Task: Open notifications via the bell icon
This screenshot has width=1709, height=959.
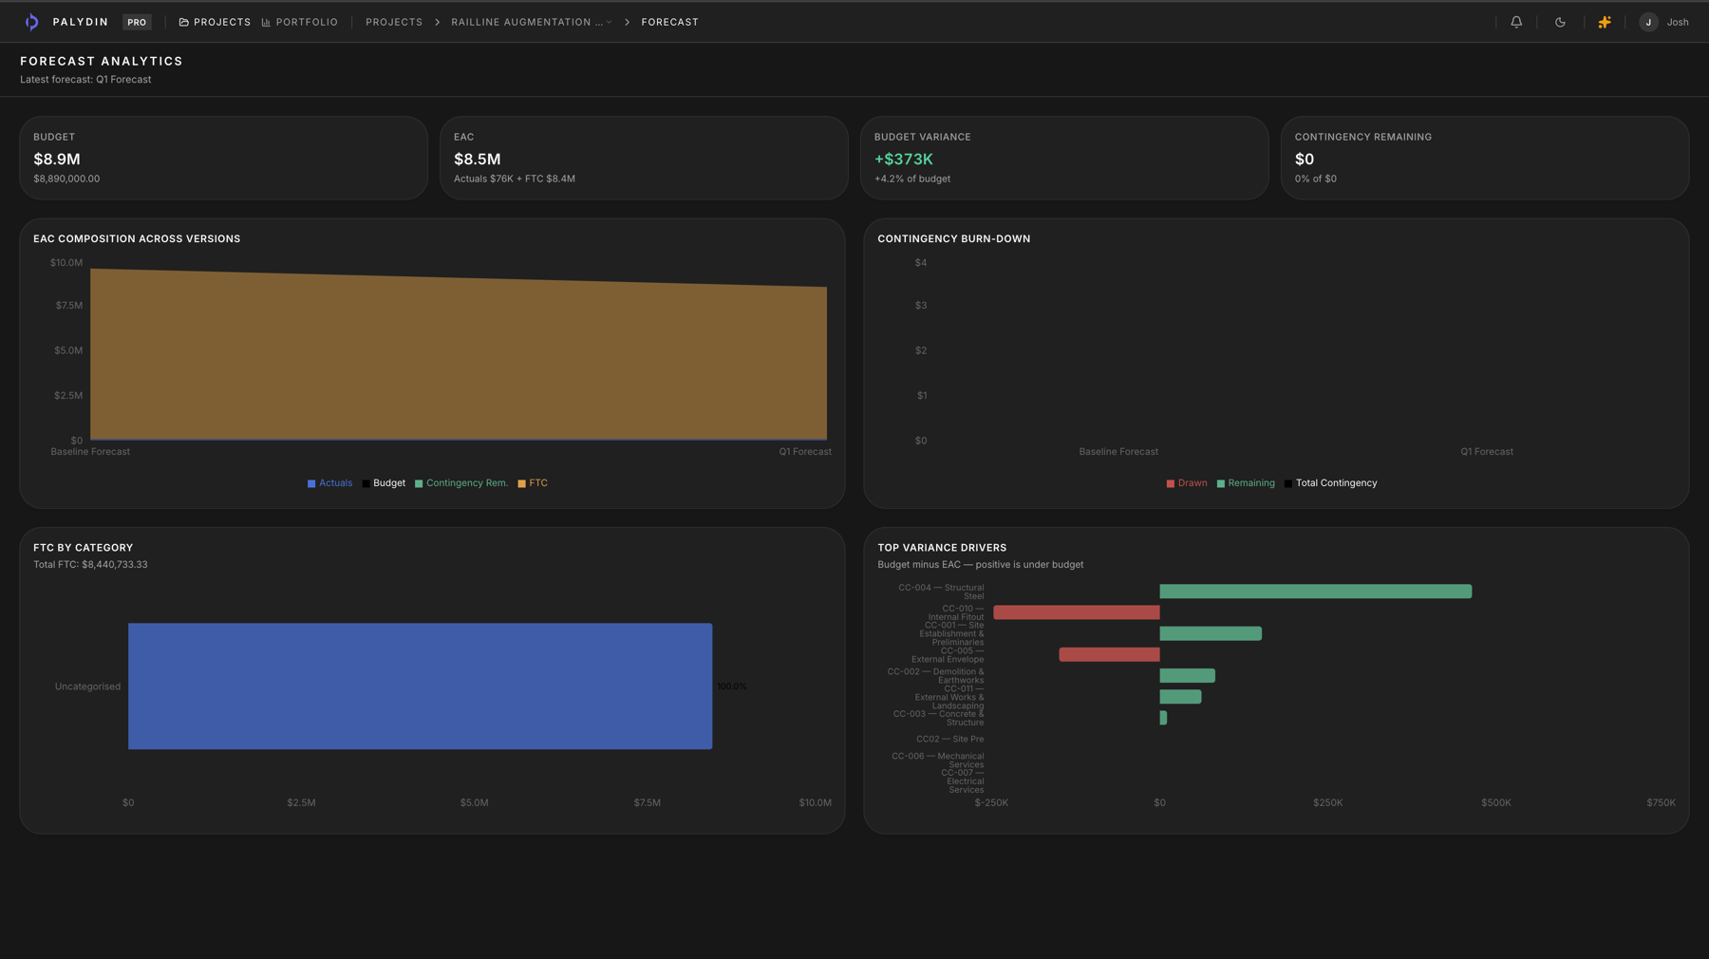Action: point(1516,21)
